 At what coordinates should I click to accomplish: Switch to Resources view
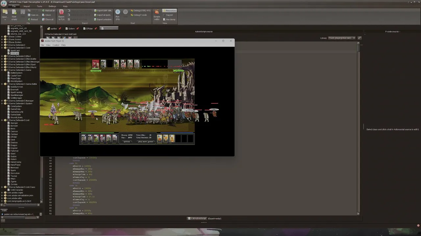(x=169, y=10)
